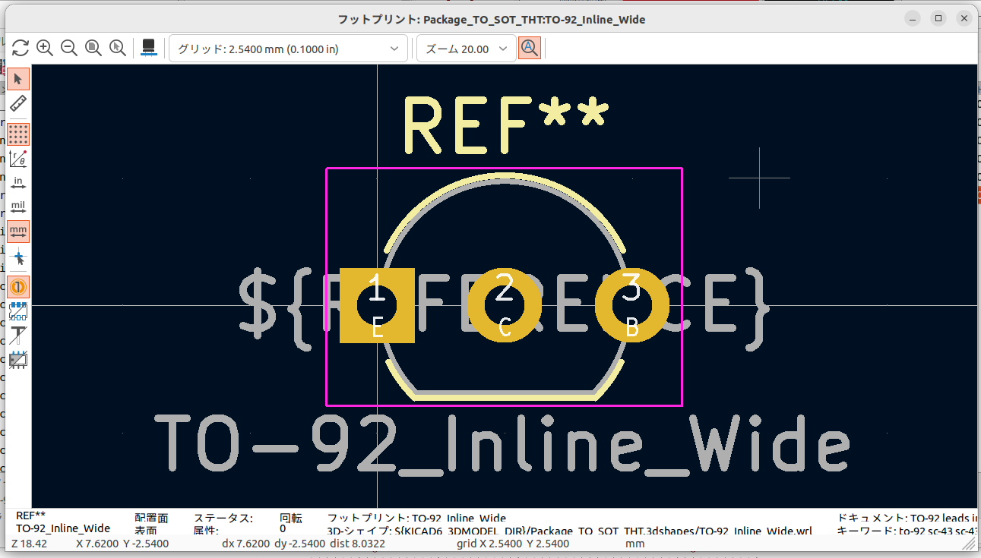Click pad 2 labeled C on canvas
The height and width of the screenshot is (558, 981).
tap(505, 306)
